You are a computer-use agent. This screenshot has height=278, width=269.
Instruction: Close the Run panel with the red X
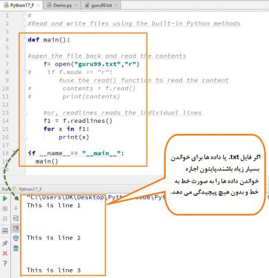click(x=5, y=253)
